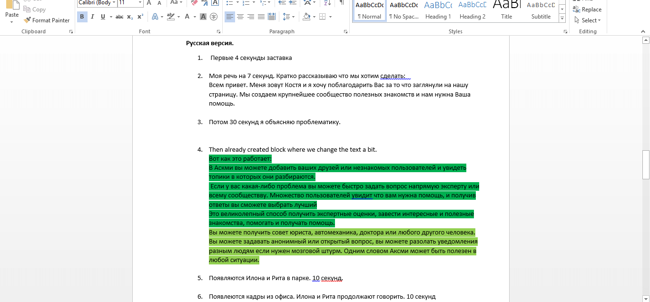Apply the Title style
Image resolution: width=650 pixels, height=302 pixels.
[507, 10]
